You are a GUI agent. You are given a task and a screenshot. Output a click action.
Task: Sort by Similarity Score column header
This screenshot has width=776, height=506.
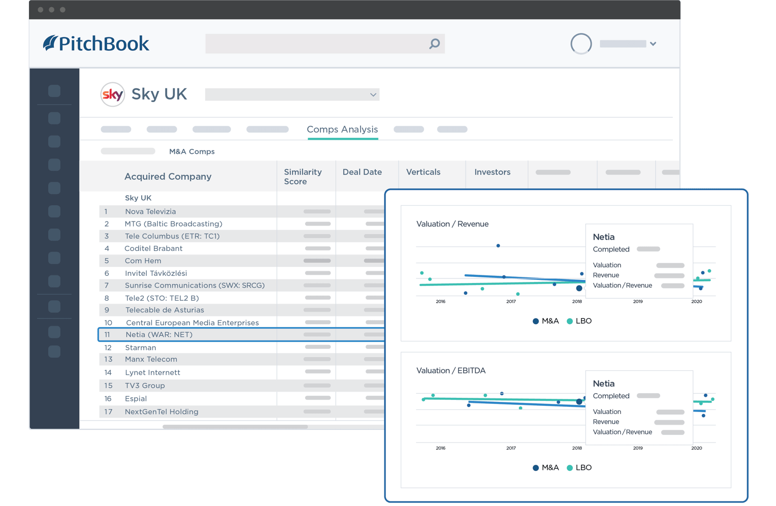tap(303, 176)
